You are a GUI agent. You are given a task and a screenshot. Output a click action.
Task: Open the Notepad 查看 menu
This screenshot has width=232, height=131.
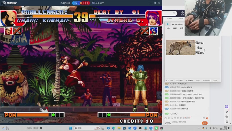click(182, 28)
